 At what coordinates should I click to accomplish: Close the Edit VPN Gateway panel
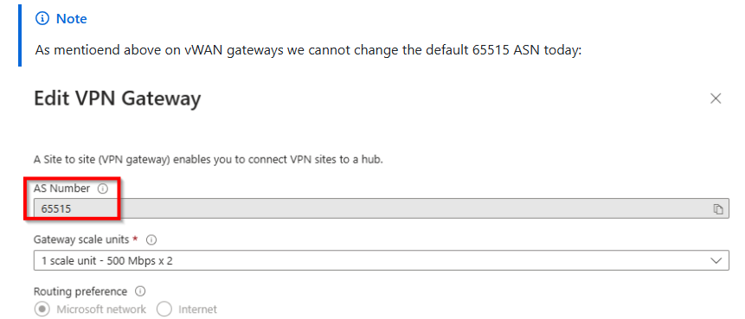[716, 99]
